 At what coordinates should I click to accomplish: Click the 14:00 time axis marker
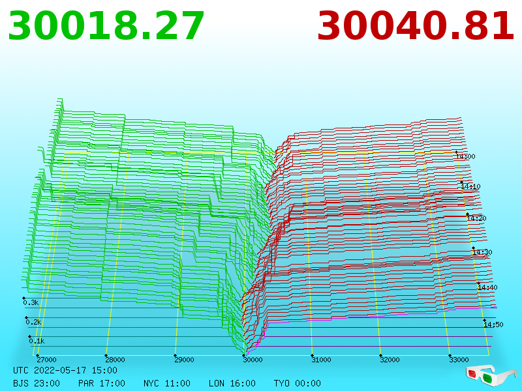click(466, 156)
